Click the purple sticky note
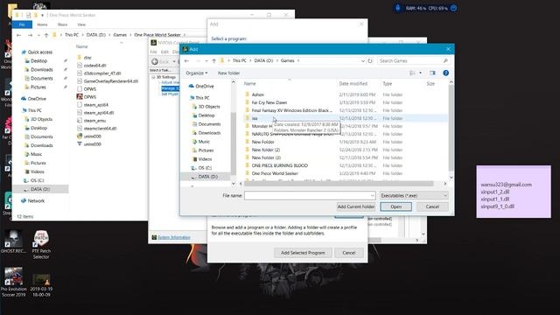 [514, 192]
